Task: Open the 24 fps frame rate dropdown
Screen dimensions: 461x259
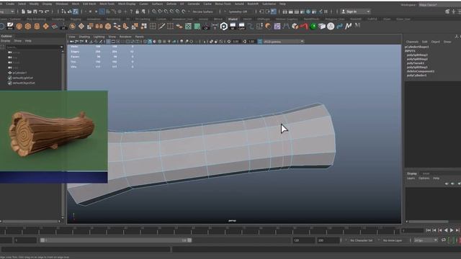Action: [x=426, y=240]
